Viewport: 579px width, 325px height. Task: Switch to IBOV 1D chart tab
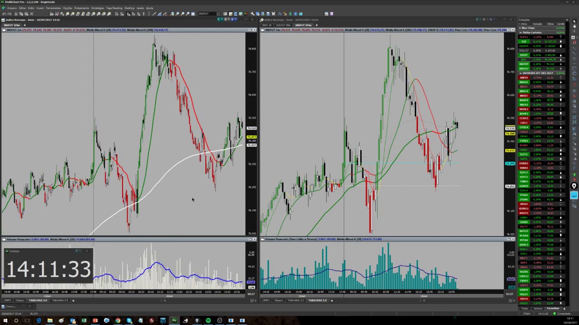(266, 25)
